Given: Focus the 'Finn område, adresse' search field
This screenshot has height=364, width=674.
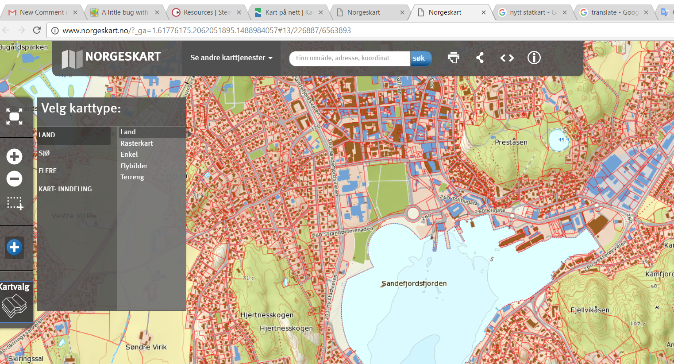Looking at the screenshot, I should 350,58.
